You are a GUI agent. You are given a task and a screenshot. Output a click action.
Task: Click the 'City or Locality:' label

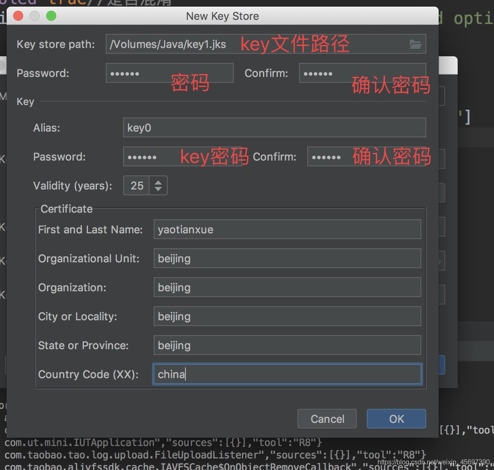(78, 317)
